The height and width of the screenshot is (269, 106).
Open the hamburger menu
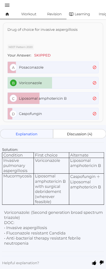click(7, 5)
